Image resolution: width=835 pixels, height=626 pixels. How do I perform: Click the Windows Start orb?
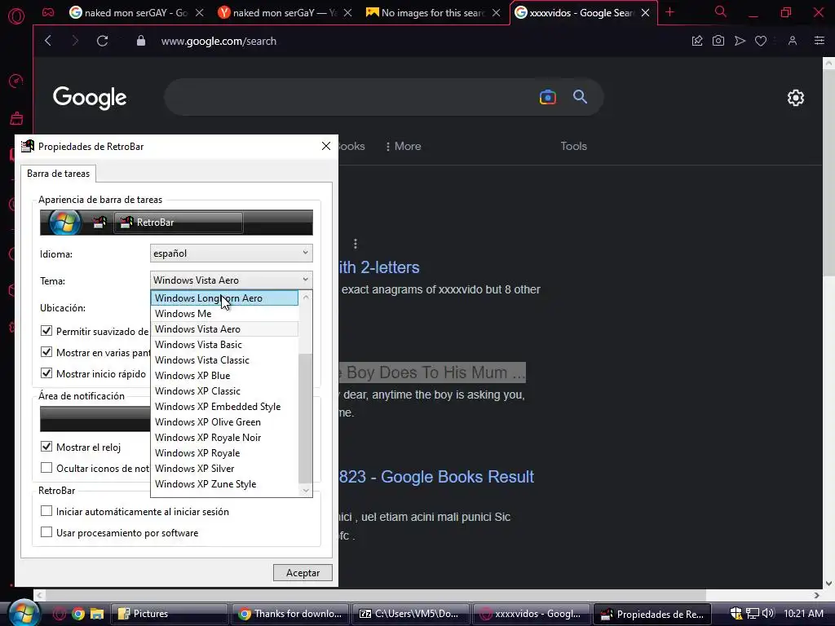pyautogui.click(x=24, y=613)
